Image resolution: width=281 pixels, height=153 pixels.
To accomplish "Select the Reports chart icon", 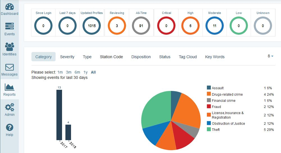I will tap(10, 87).
